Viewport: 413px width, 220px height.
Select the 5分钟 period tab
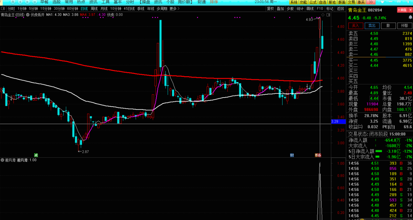click(x=33, y=8)
